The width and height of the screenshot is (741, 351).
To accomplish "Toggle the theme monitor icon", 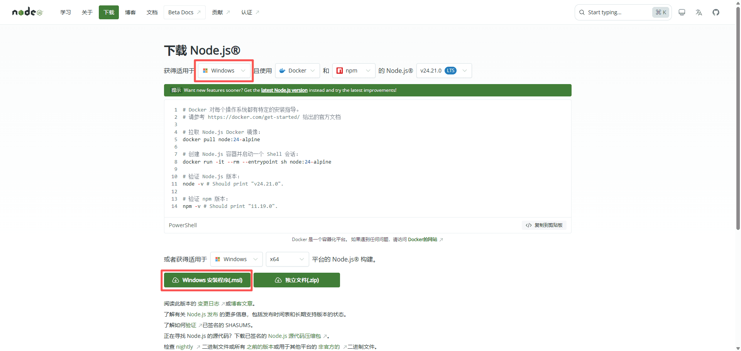I will tap(682, 12).
